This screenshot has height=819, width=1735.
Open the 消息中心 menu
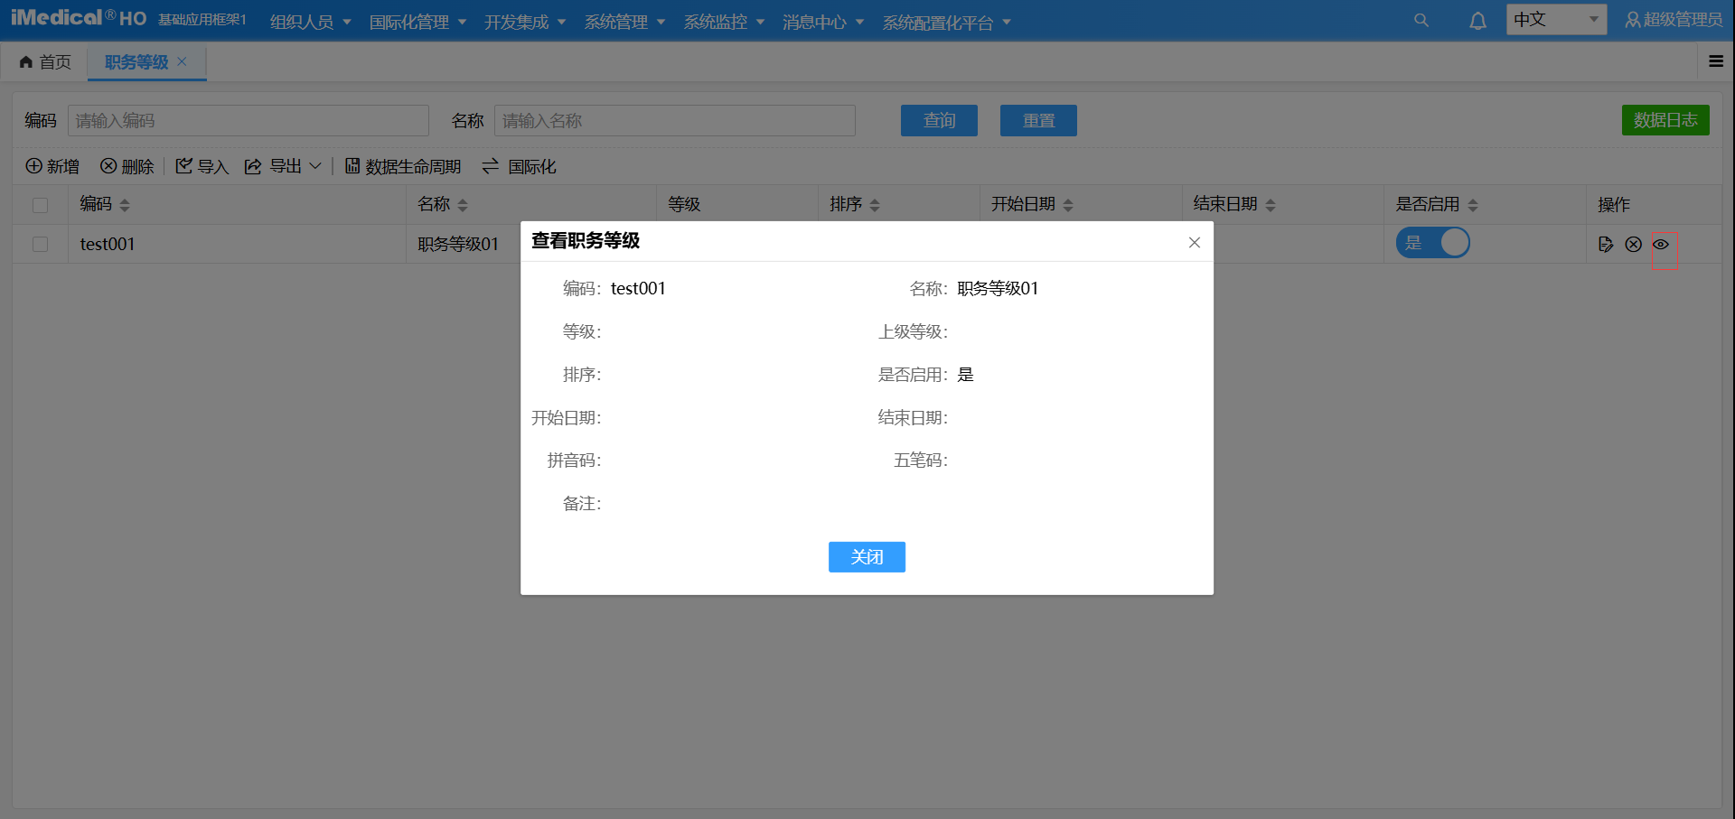coord(823,22)
